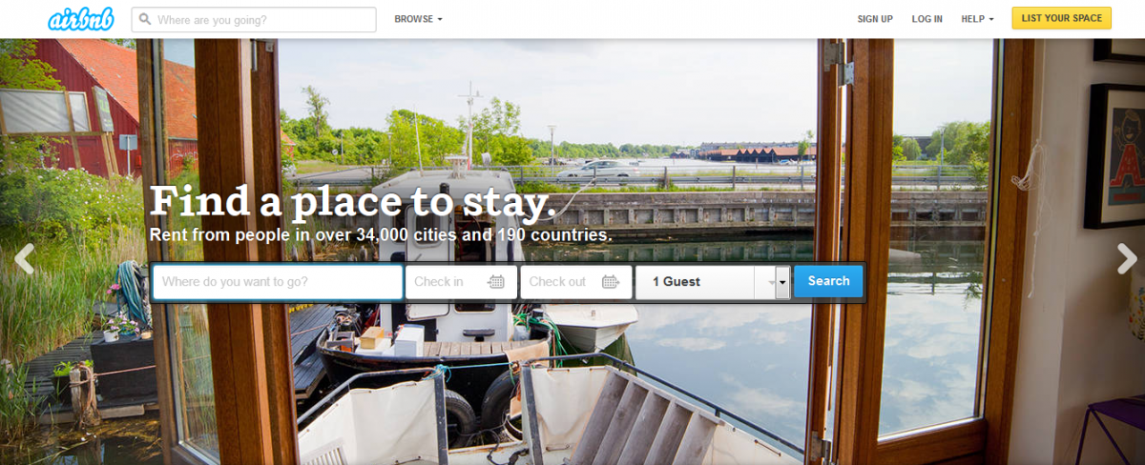Click the 'Where do you want to go?' field

pyautogui.click(x=278, y=282)
